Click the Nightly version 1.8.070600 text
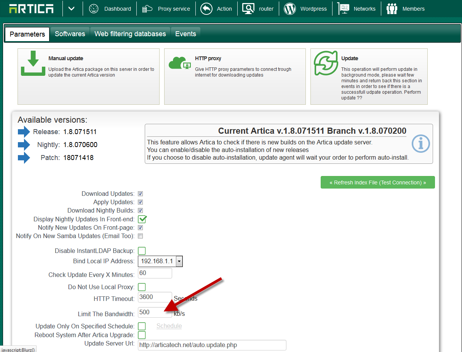Image resolution: width=462 pixels, height=352 pixels. (x=80, y=145)
